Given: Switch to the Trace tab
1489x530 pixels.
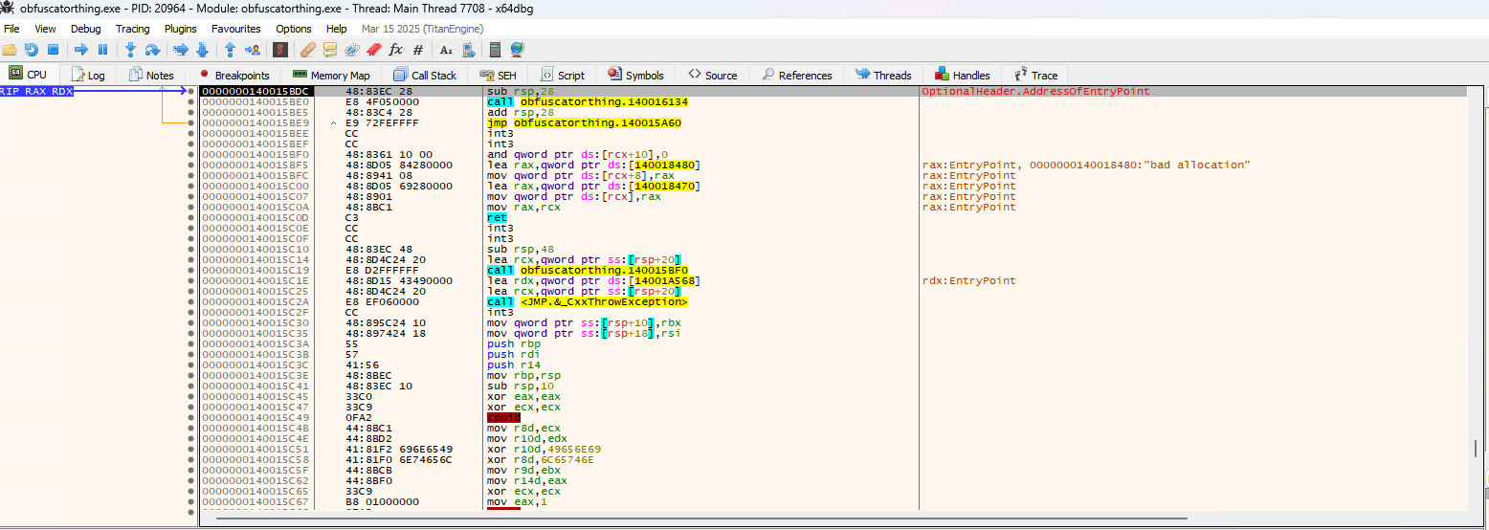Looking at the screenshot, I should pyautogui.click(x=1035, y=75).
